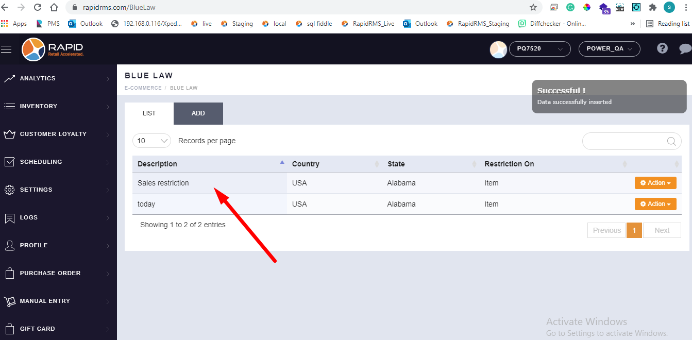The image size is (692, 340).
Task: Click the user avatar in header
Action: coord(498,49)
